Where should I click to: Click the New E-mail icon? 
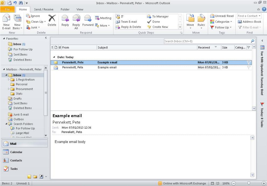pos(6,19)
